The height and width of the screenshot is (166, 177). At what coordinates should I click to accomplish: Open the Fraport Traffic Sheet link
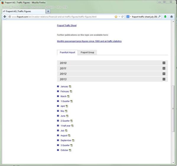(x=67, y=26)
